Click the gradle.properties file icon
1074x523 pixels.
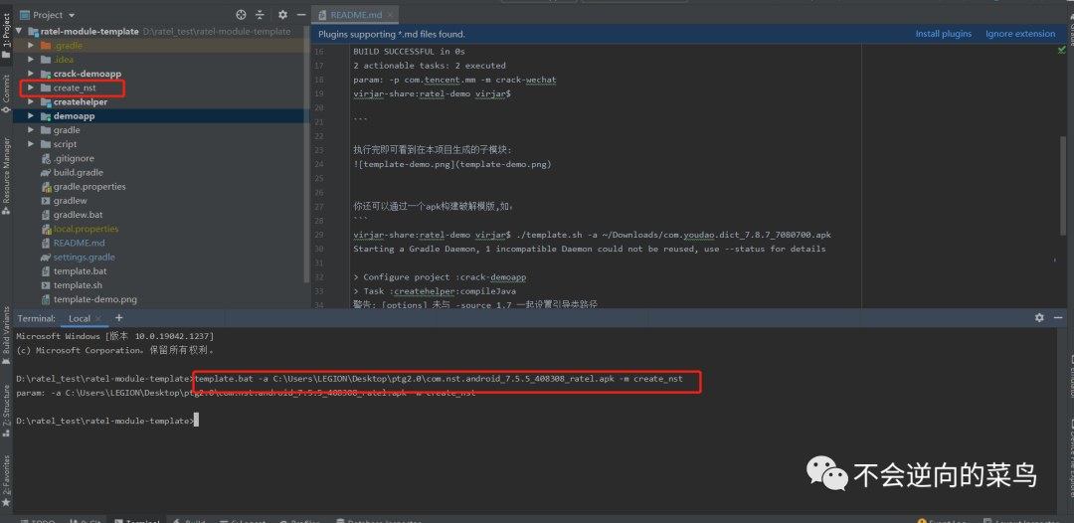click(45, 187)
